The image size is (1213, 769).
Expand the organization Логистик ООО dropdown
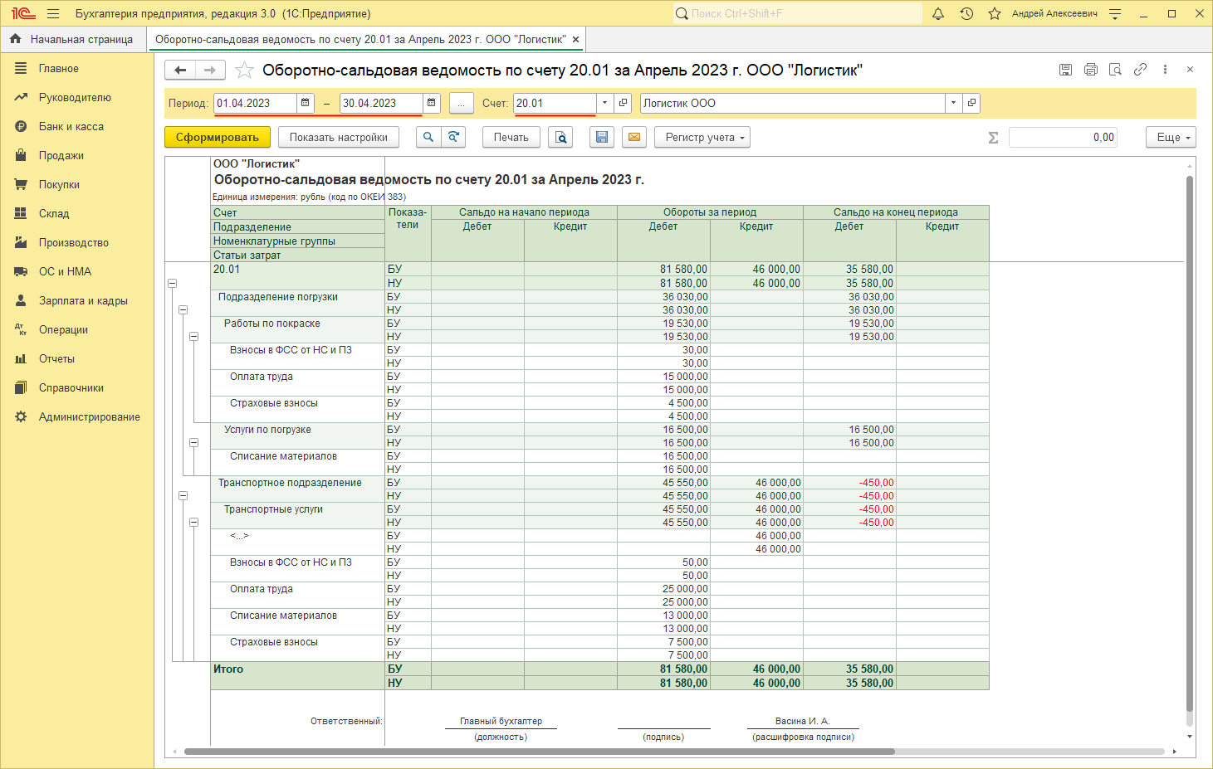pos(953,103)
